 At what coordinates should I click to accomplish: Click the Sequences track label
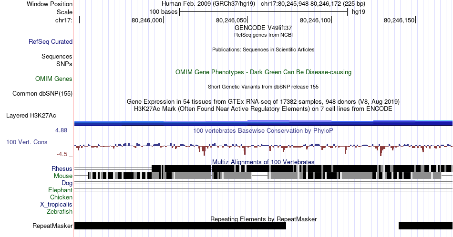[x=57, y=56]
